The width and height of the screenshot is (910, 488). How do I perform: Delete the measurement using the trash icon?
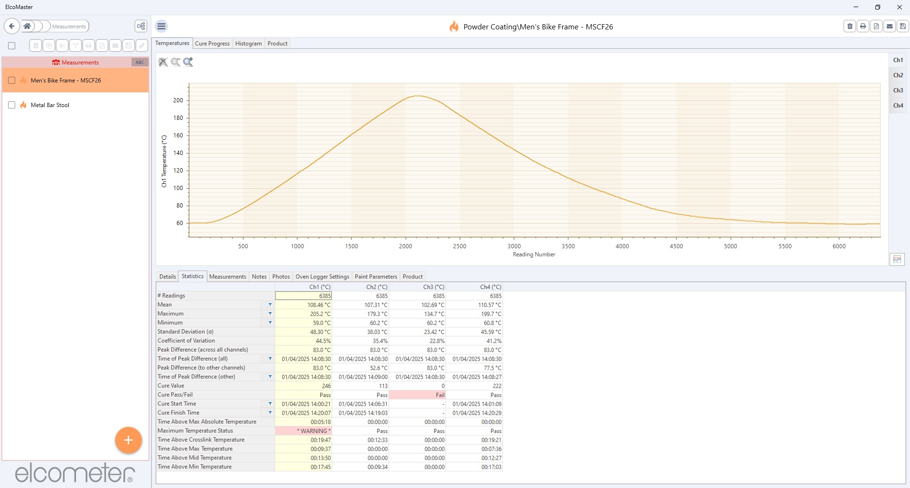click(849, 27)
